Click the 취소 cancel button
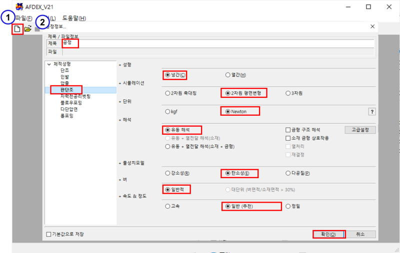400x253 pixels. pos(360,234)
